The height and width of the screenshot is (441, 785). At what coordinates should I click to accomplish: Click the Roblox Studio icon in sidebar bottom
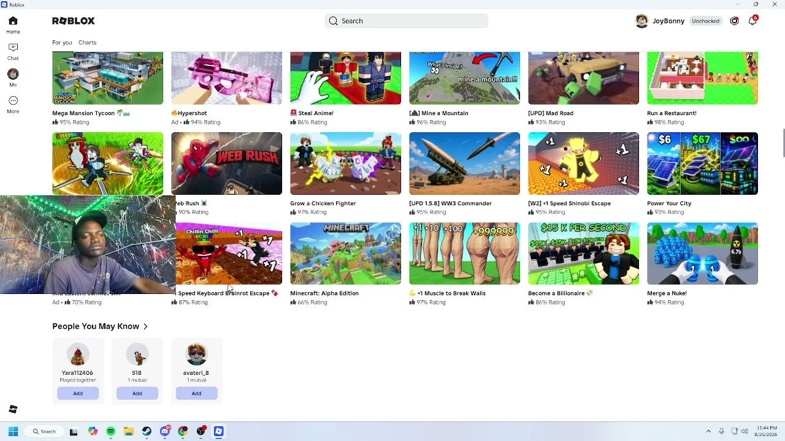click(13, 409)
